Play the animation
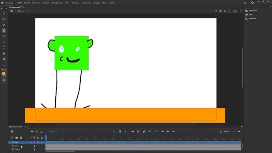The height and width of the screenshot is (153, 272). coord(168,131)
